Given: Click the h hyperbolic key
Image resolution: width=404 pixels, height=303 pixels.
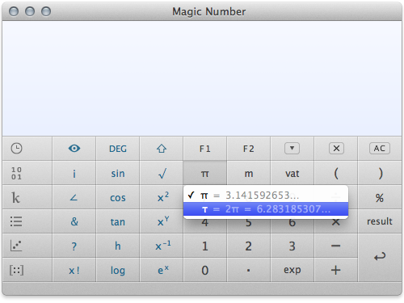Looking at the screenshot, I should pyautogui.click(x=118, y=246).
